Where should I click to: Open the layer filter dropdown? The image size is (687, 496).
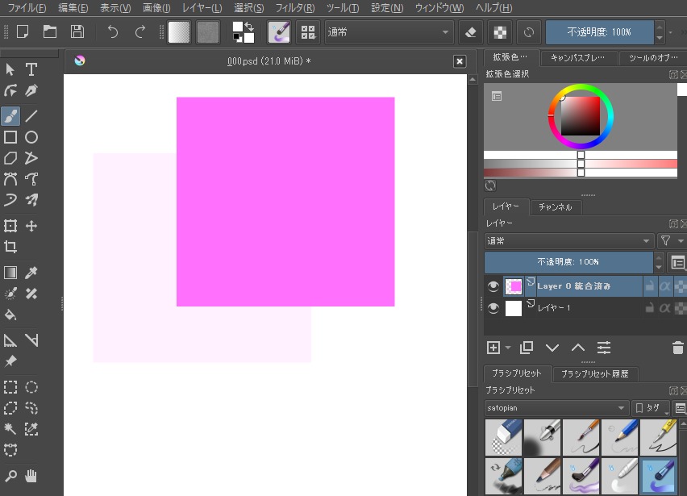[671, 240]
